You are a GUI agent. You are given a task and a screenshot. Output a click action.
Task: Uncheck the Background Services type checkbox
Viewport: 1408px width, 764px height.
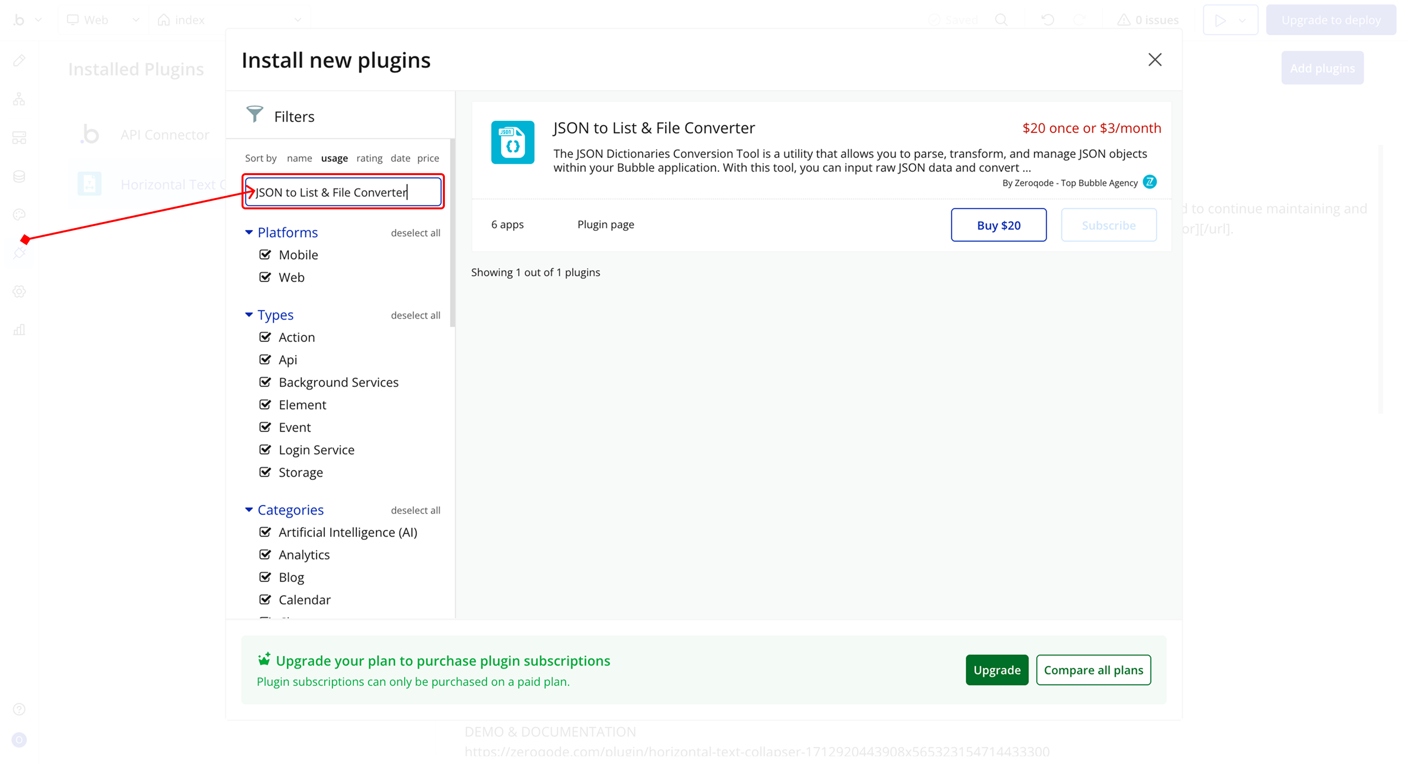click(265, 382)
